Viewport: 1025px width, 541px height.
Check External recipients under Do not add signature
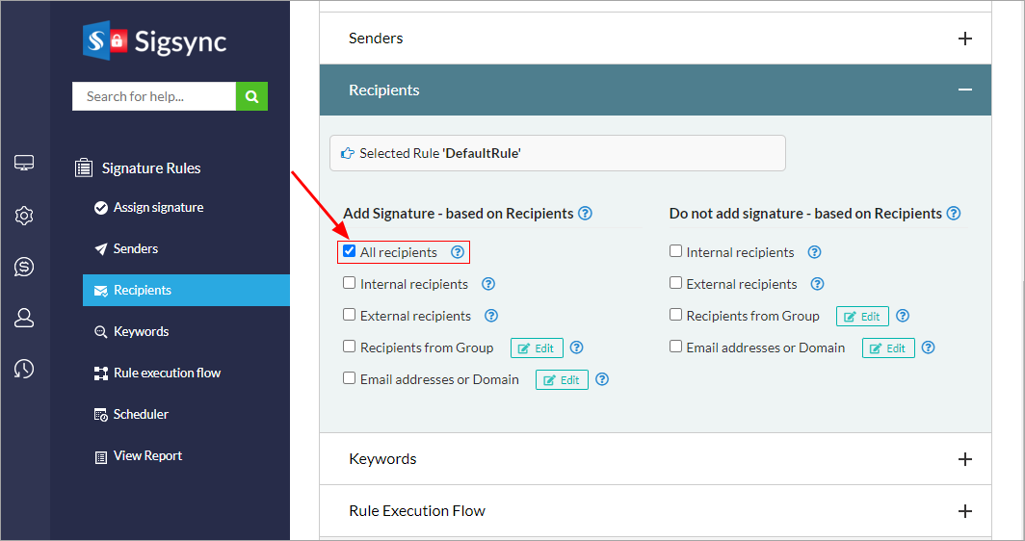[676, 283]
